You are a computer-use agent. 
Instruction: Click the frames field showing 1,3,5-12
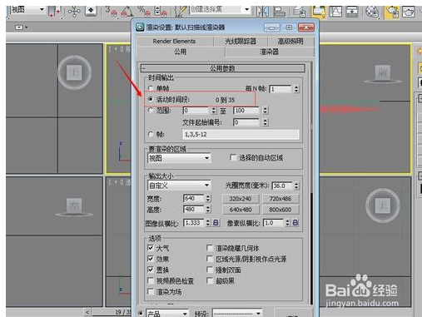tap(241, 134)
